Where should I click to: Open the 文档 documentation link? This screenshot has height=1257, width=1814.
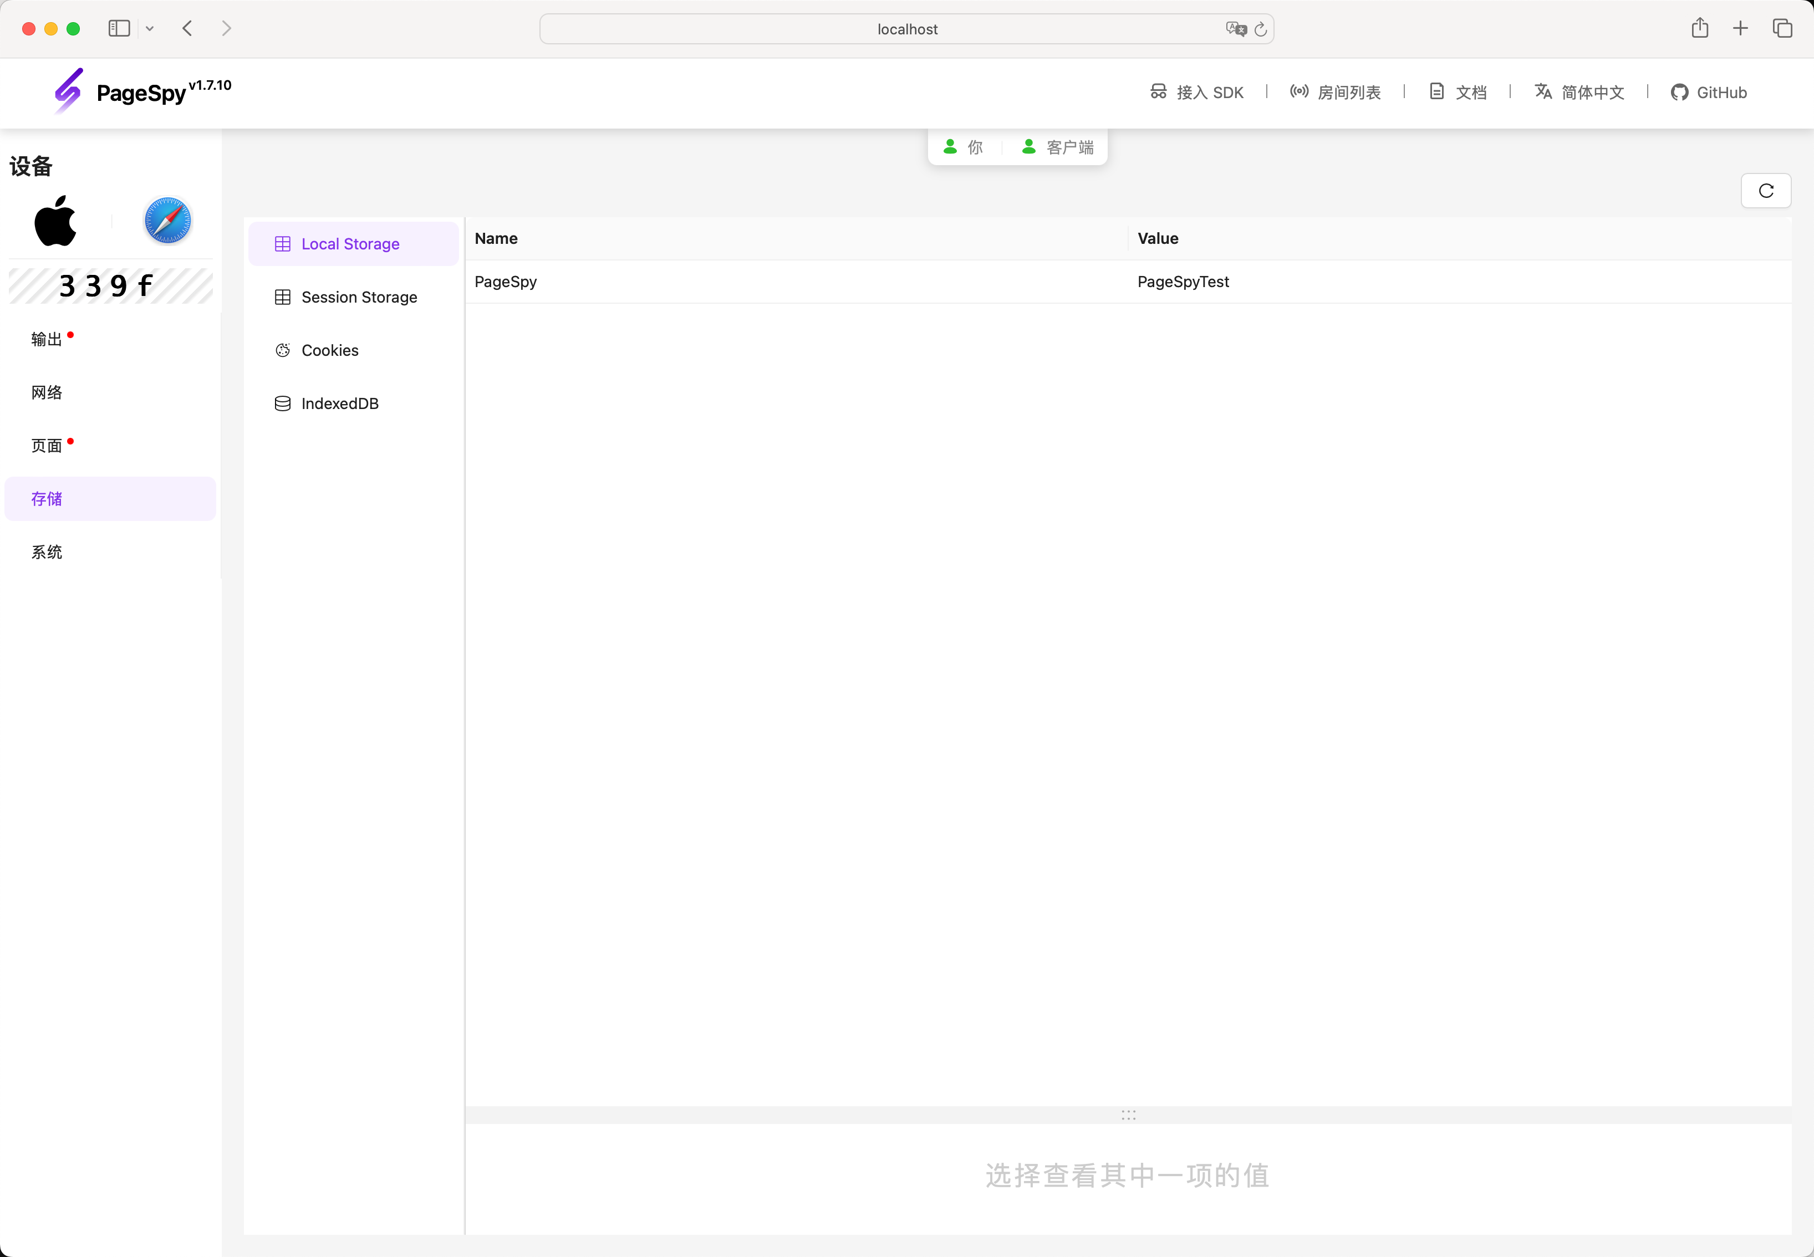pos(1458,92)
